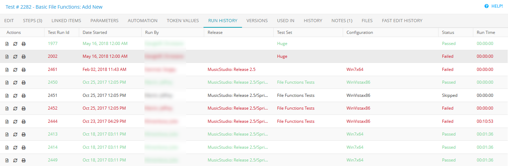Click the print icon for test run 2414
Image resolution: width=508 pixels, height=166 pixels.
(x=24, y=148)
